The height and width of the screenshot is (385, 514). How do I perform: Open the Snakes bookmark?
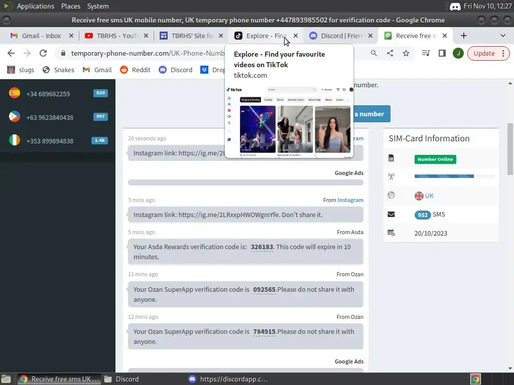point(58,70)
